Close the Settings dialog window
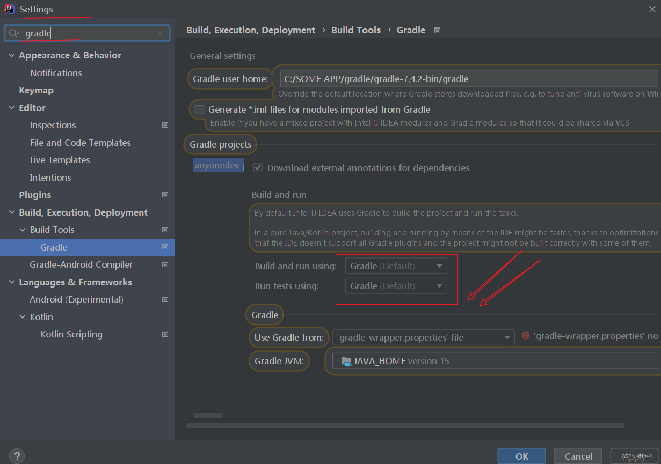The width and height of the screenshot is (661, 464). (x=651, y=9)
